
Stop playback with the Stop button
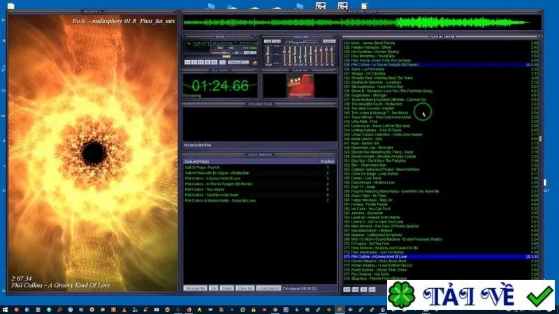(x=208, y=62)
